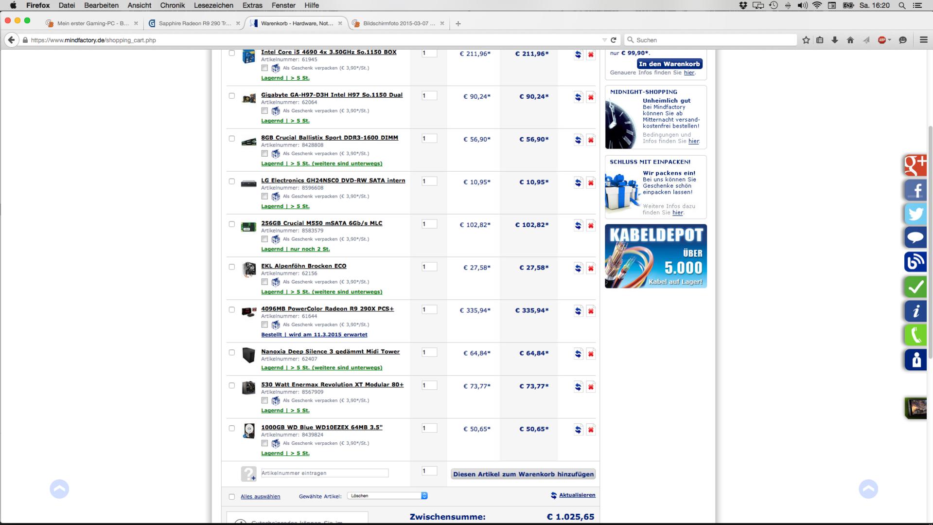Open the Ansicht menu
Image resolution: width=933 pixels, height=525 pixels.
tap(140, 5)
